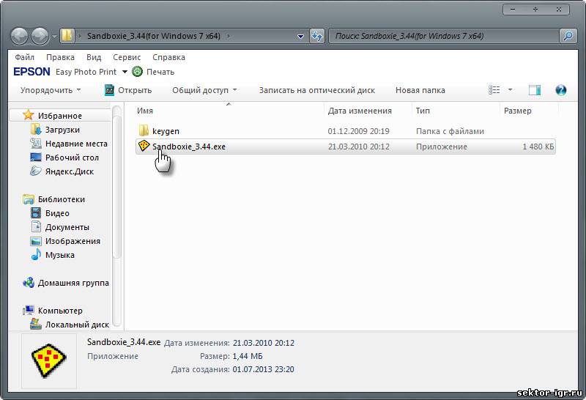Click the folder icon in address bar
The image size is (586, 400).
tap(67, 36)
